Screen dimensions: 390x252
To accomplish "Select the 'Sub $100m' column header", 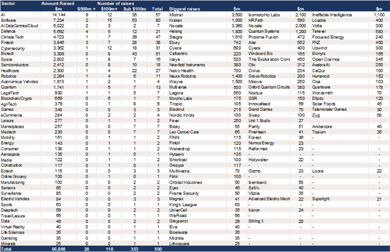I will (x=135, y=9).
